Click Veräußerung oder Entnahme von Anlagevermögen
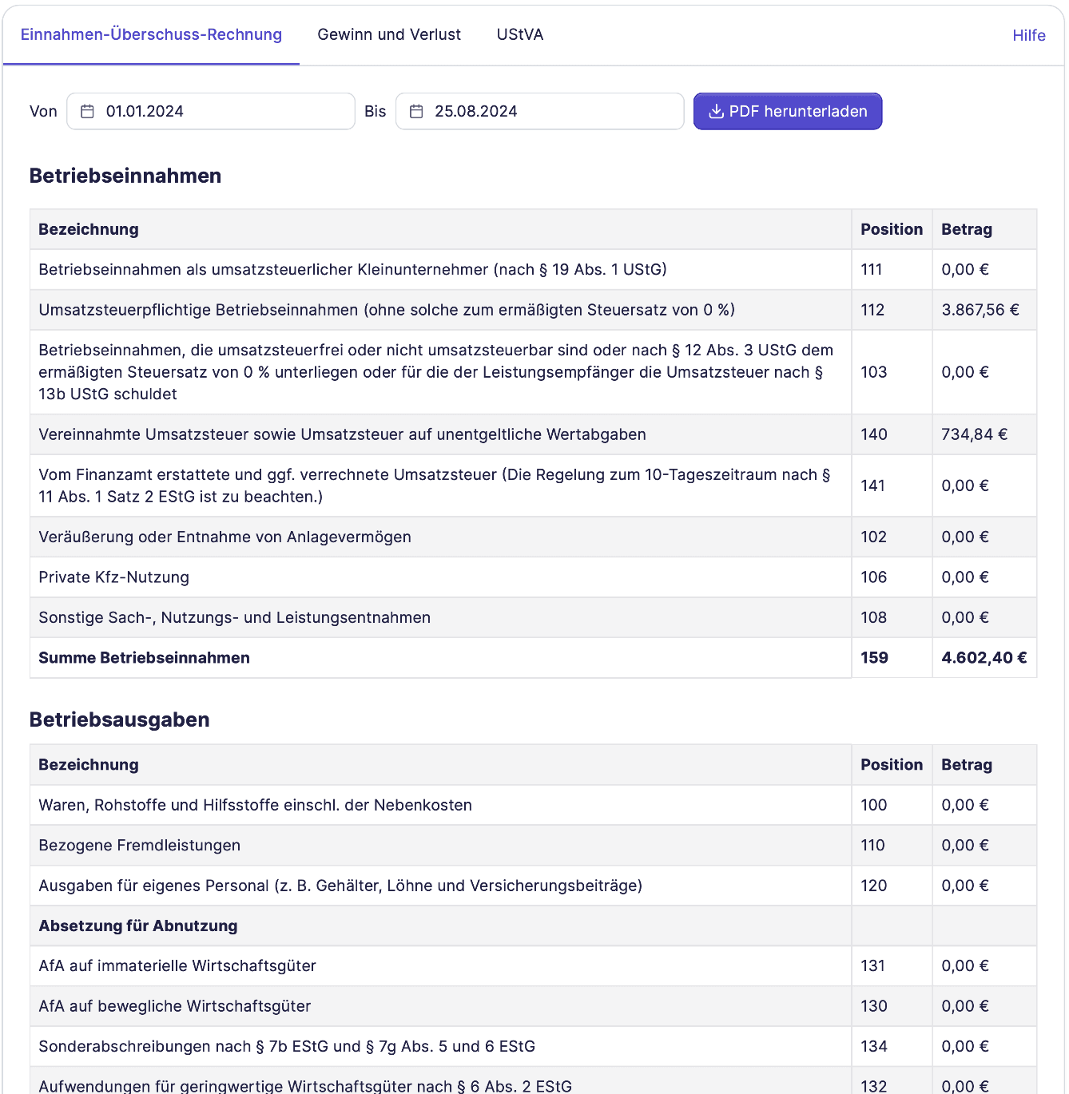This screenshot has width=1069, height=1094. [225, 537]
